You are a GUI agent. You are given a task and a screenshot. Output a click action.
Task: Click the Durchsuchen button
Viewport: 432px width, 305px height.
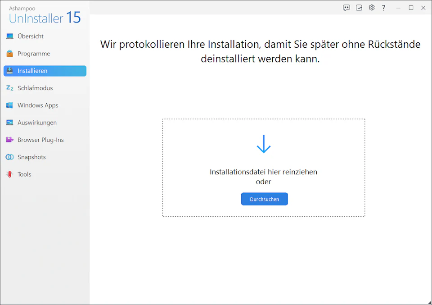coord(264,199)
